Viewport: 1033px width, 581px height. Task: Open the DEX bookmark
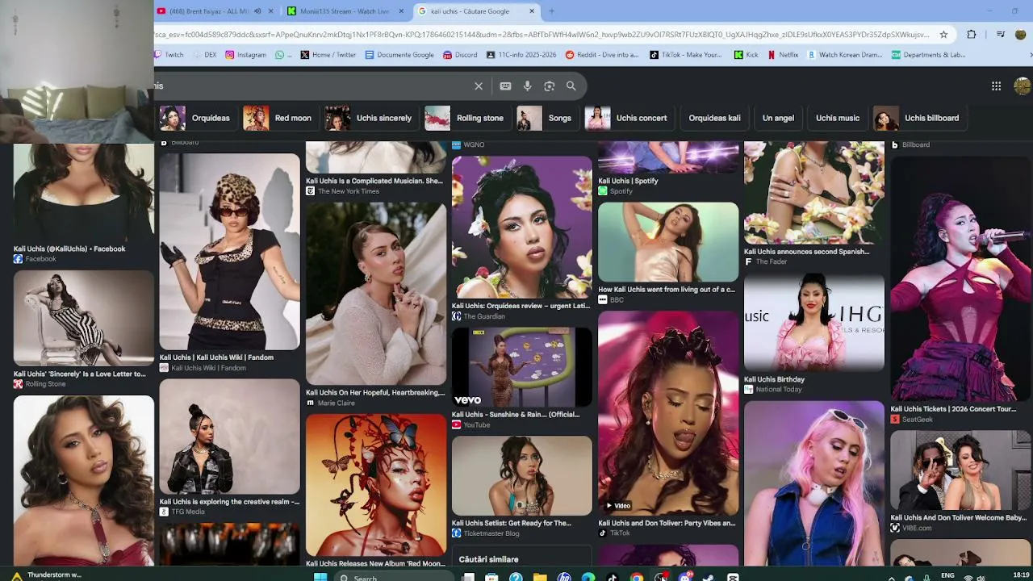[x=204, y=55]
